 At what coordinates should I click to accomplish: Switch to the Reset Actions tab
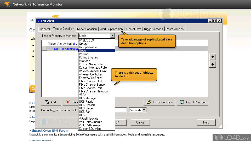tap(175, 29)
